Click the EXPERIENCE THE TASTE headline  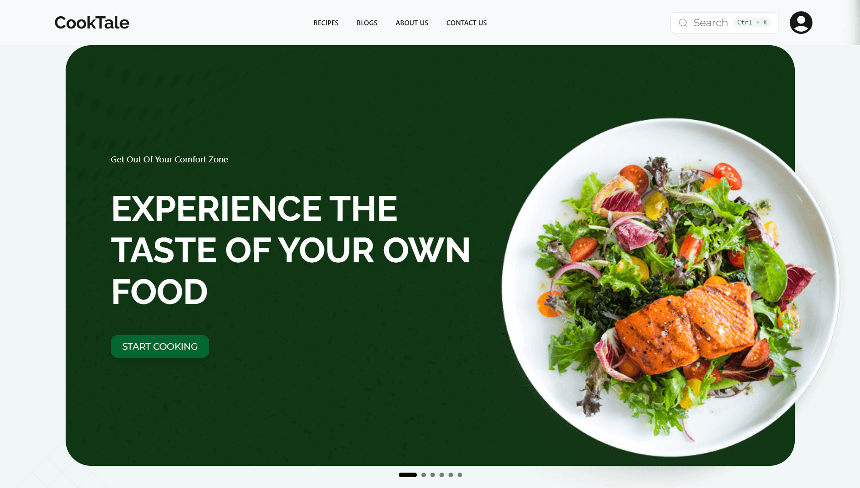point(291,250)
